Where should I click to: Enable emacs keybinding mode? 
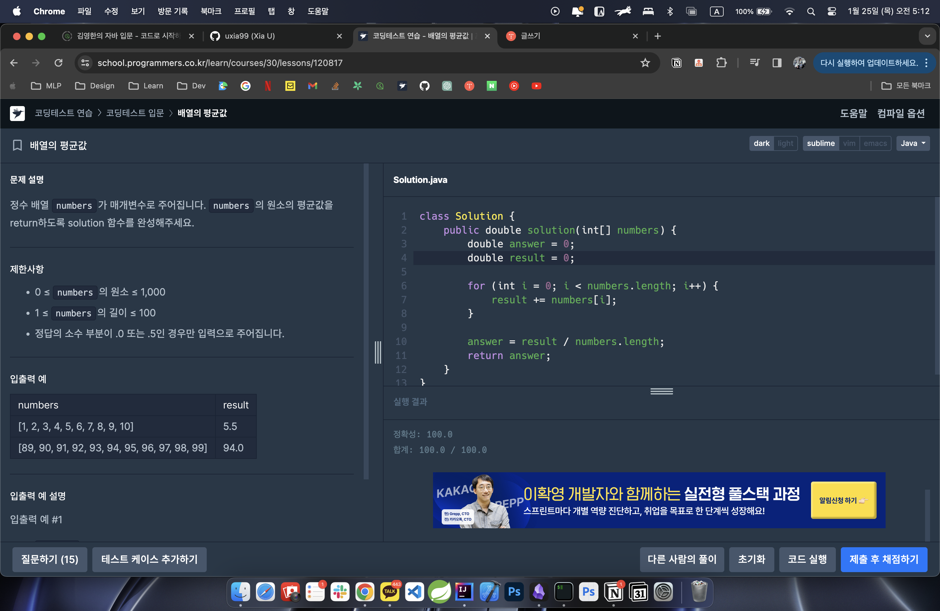coord(875,143)
